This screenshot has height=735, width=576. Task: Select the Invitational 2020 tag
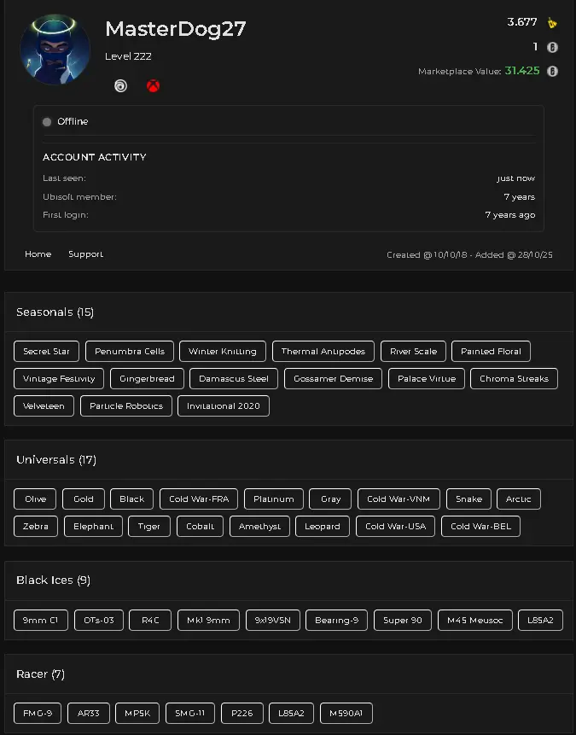pyautogui.click(x=223, y=405)
